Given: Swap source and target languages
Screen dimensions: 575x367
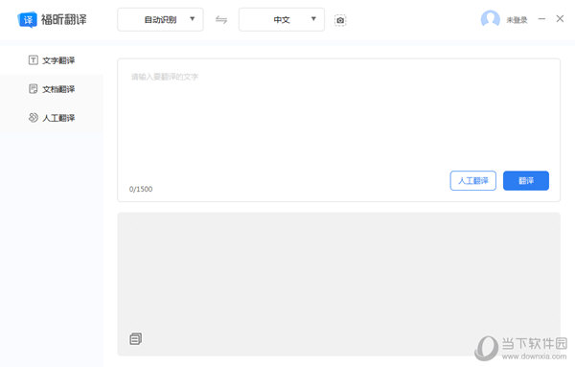Looking at the screenshot, I should 221,19.
